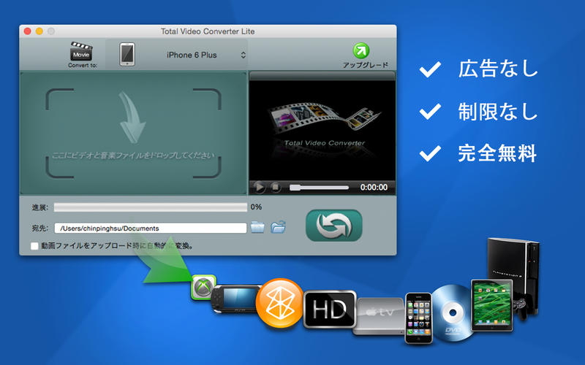Click the Total Video Converter preview thumbnail
Viewport: 585px width, 365px height.
point(322,131)
